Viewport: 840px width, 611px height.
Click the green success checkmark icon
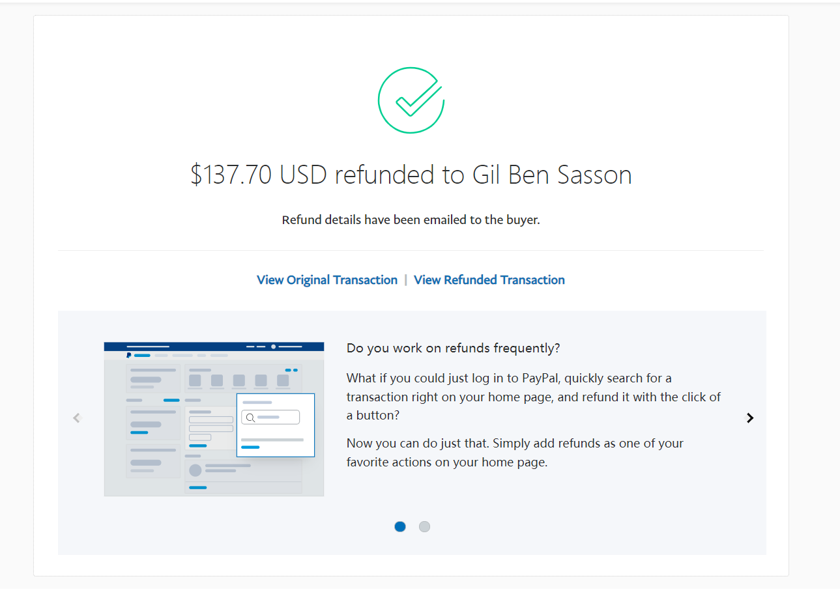(x=411, y=100)
